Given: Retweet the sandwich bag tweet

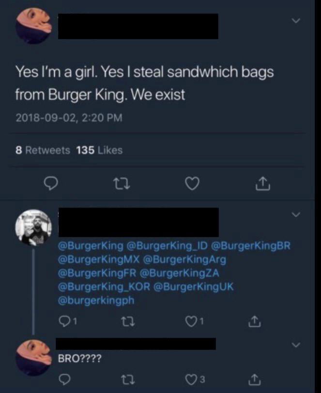Looking at the screenshot, I should tap(122, 183).
